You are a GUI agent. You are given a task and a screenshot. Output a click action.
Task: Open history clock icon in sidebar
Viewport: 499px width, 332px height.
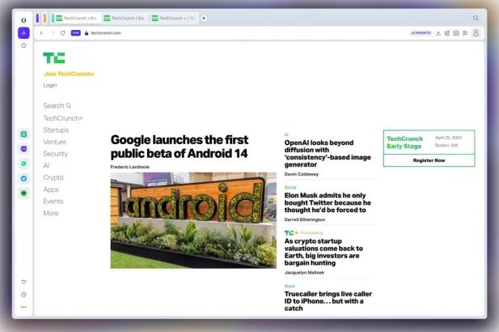[23, 295]
